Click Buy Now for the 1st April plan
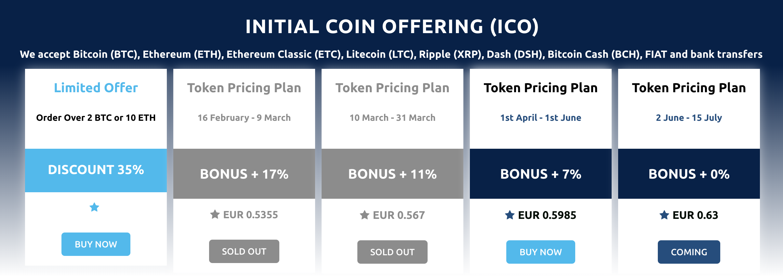Viewport: 783px width, 277px height. click(541, 252)
